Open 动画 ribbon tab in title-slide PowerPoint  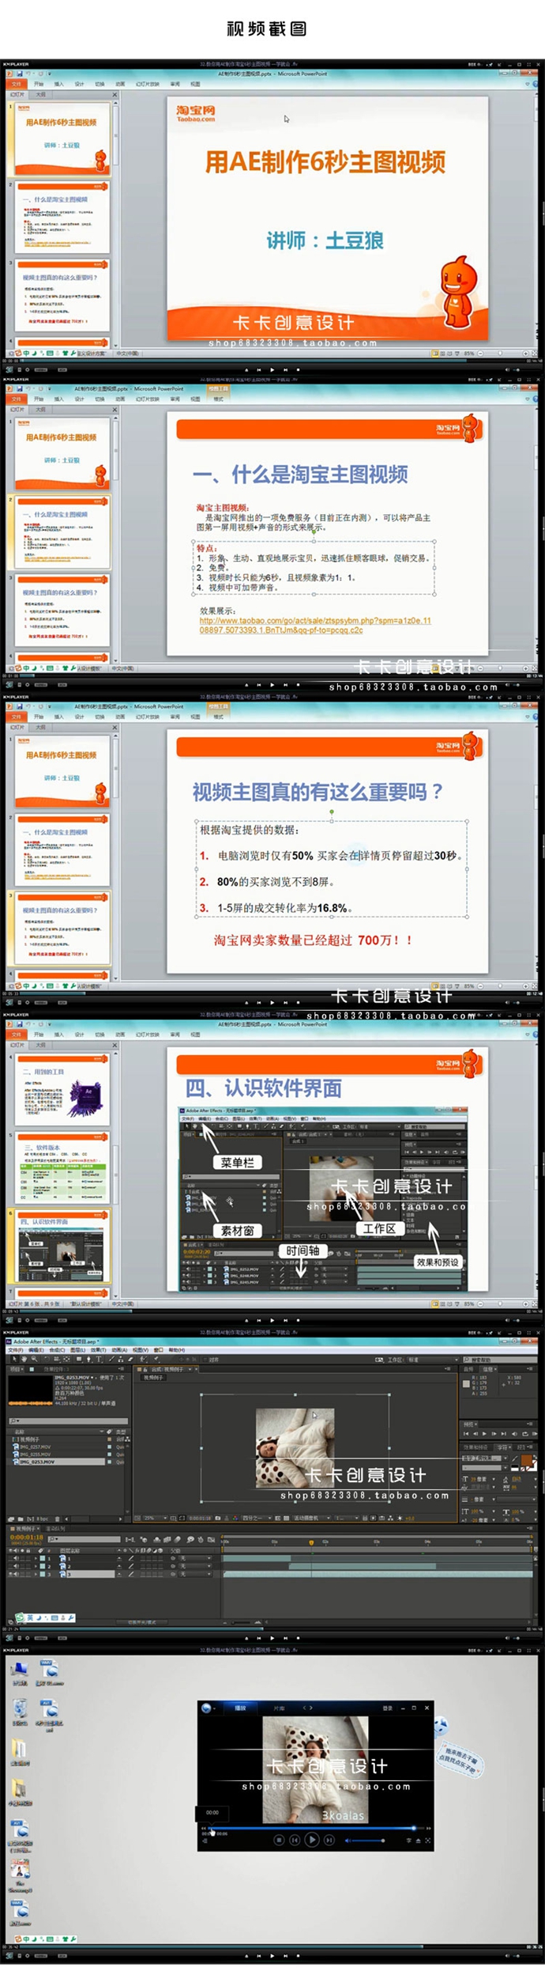120,84
